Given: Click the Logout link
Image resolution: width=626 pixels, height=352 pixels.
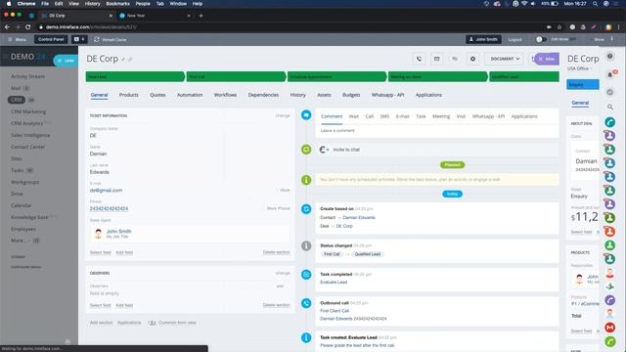Looking at the screenshot, I should tap(515, 39).
